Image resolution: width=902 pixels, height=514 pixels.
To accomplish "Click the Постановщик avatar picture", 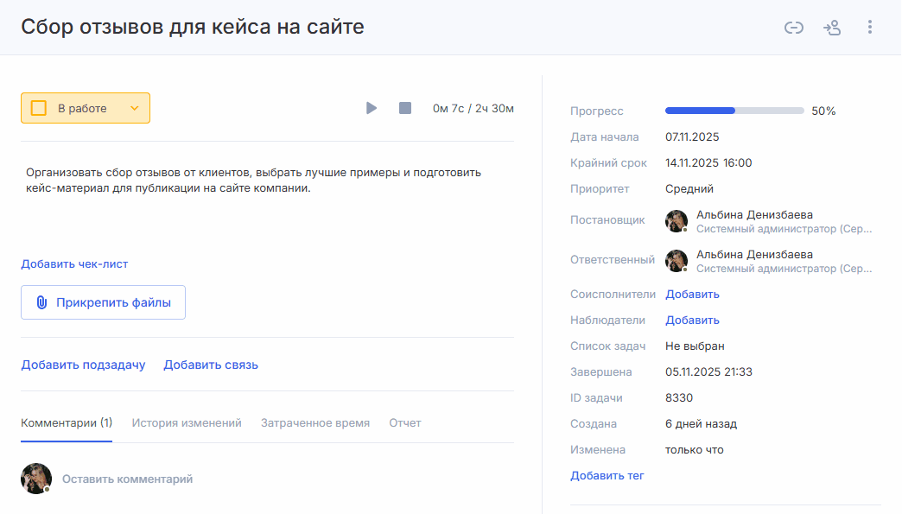I will [x=676, y=221].
